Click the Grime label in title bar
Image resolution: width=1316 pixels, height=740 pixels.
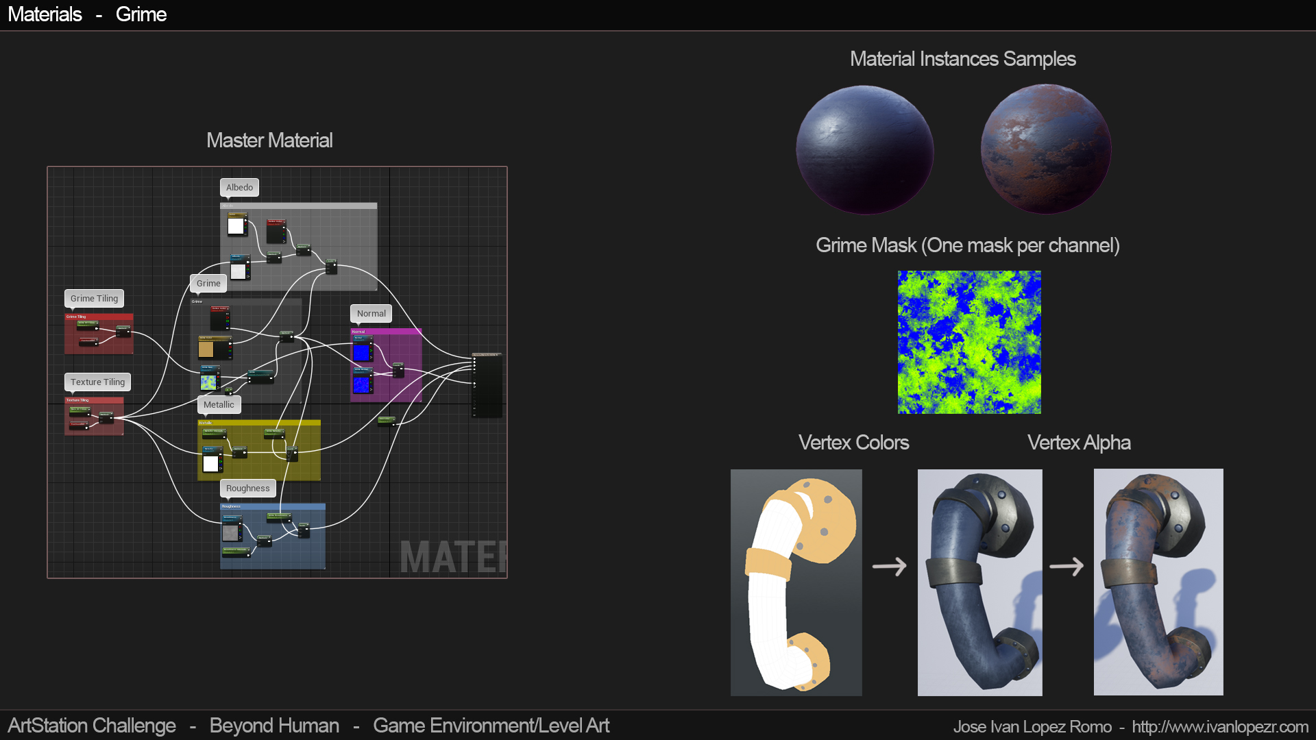point(140,14)
